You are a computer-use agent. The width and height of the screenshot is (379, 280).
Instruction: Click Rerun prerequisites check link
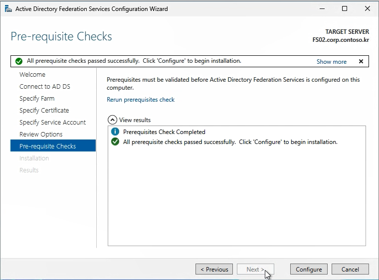click(x=141, y=100)
